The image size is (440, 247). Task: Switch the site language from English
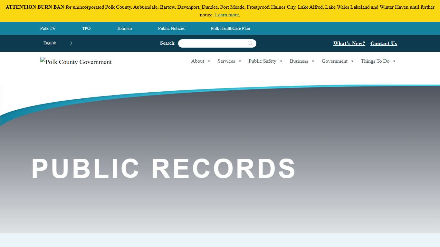click(50, 43)
